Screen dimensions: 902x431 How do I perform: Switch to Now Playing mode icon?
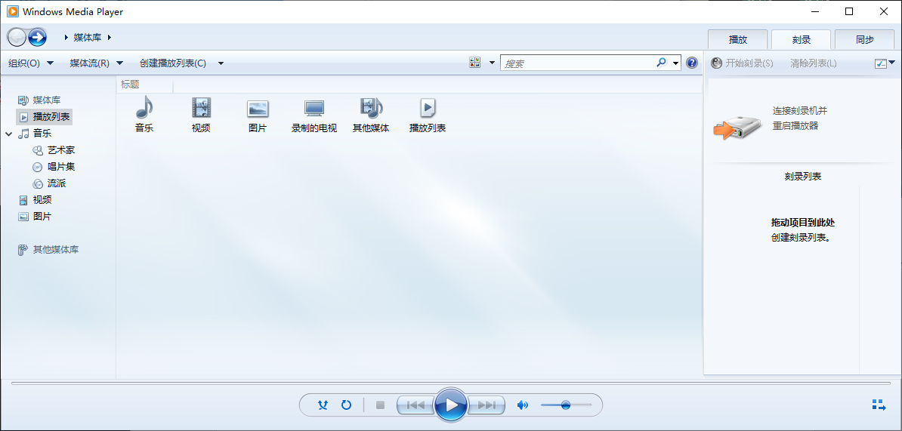879,405
